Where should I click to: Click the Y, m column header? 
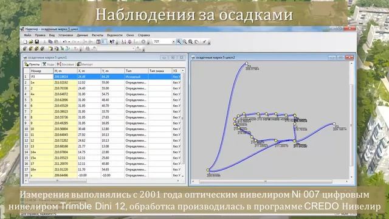click(x=112, y=71)
